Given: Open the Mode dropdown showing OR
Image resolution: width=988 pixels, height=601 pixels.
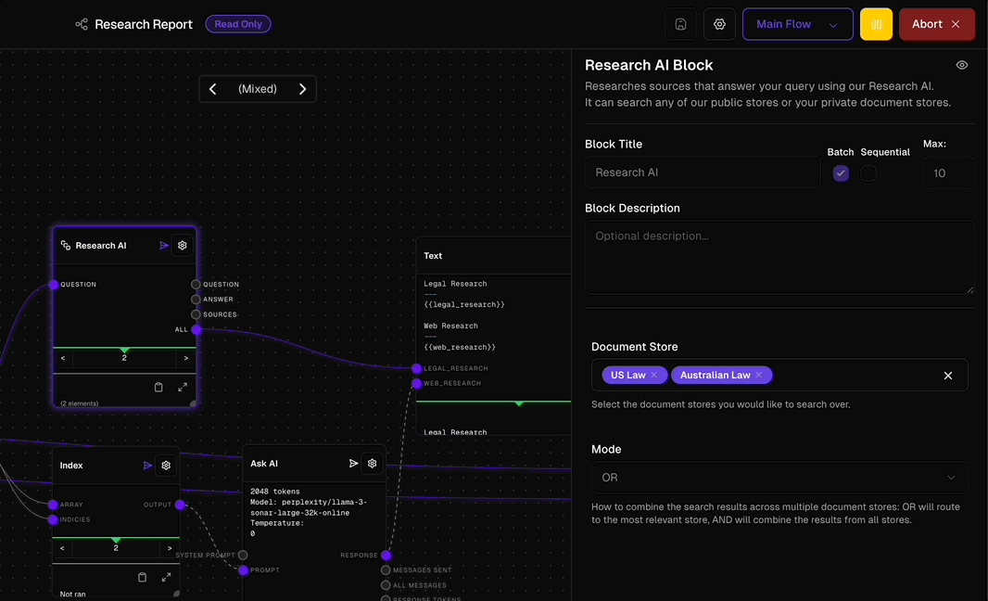Looking at the screenshot, I should [x=779, y=477].
